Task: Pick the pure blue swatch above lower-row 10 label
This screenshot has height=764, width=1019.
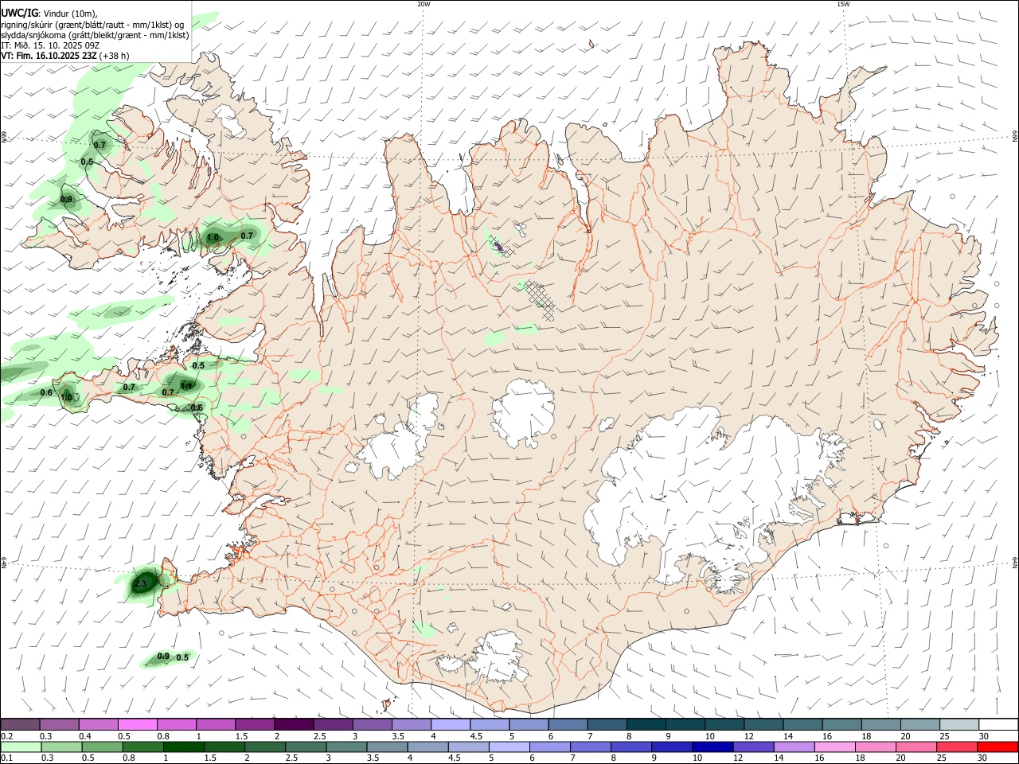Action: coord(713,747)
